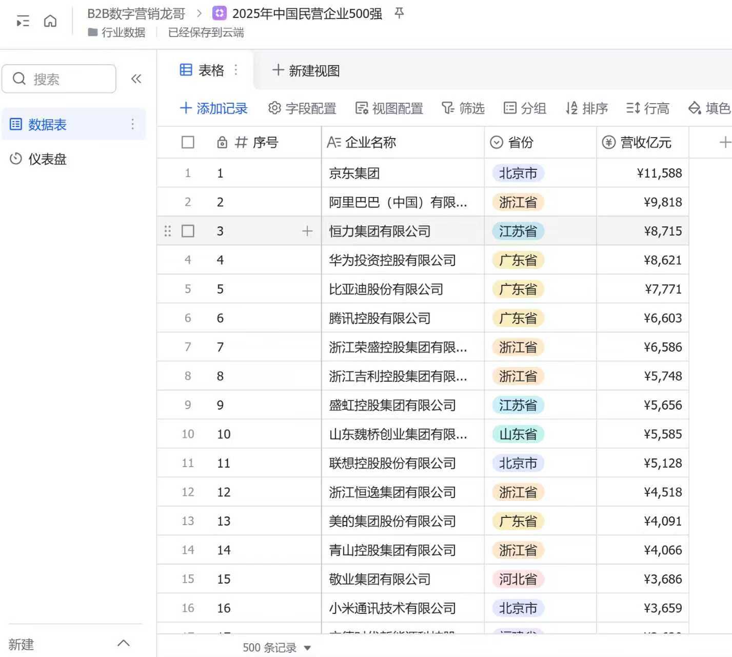Open the 筛选 filter tool

click(463, 108)
